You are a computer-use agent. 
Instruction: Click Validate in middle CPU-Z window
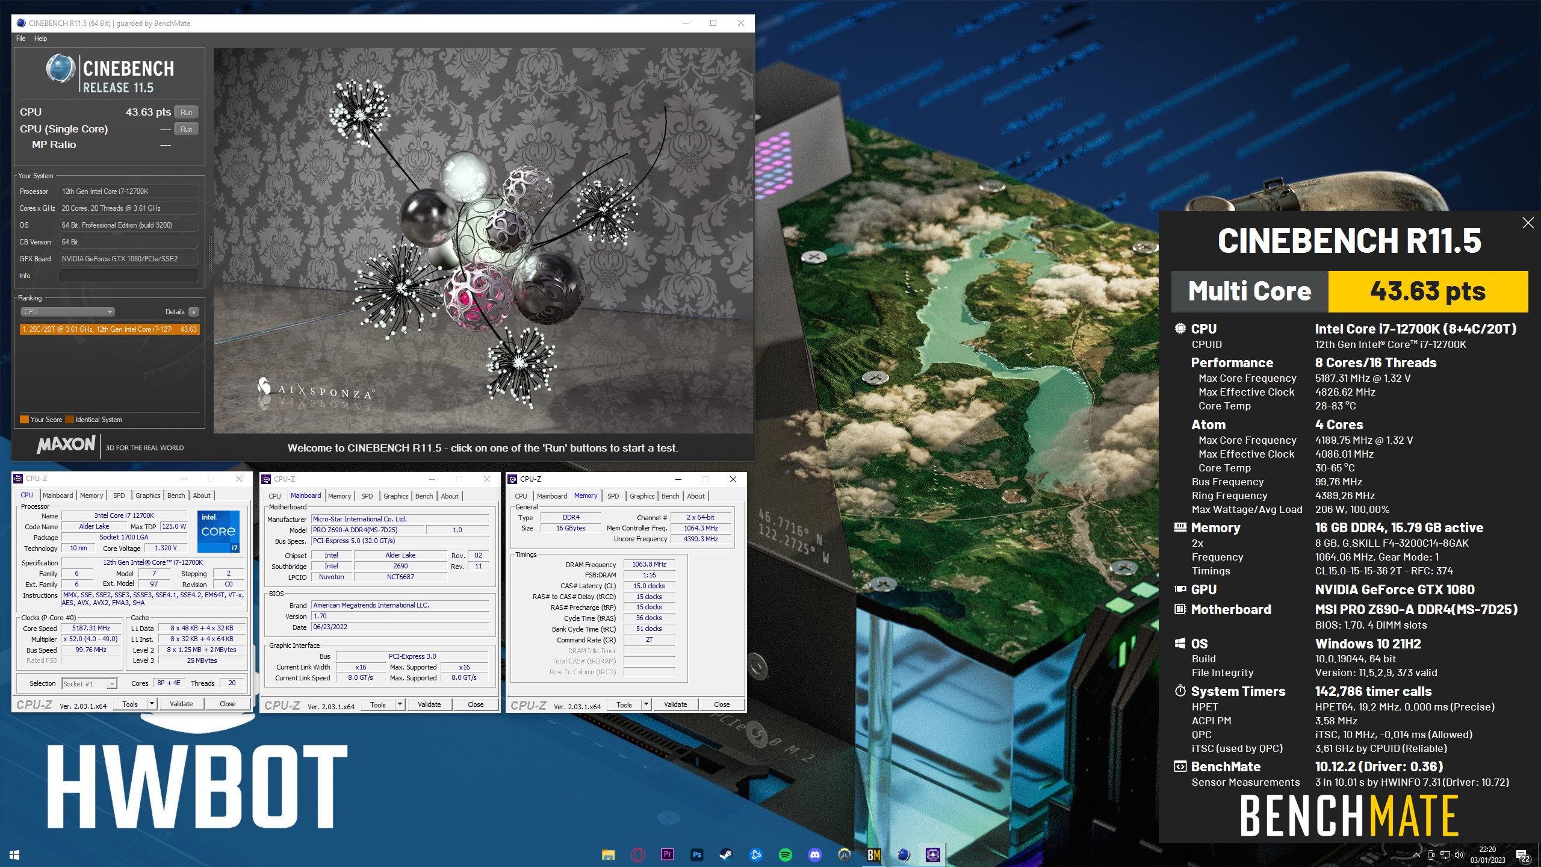[429, 704]
